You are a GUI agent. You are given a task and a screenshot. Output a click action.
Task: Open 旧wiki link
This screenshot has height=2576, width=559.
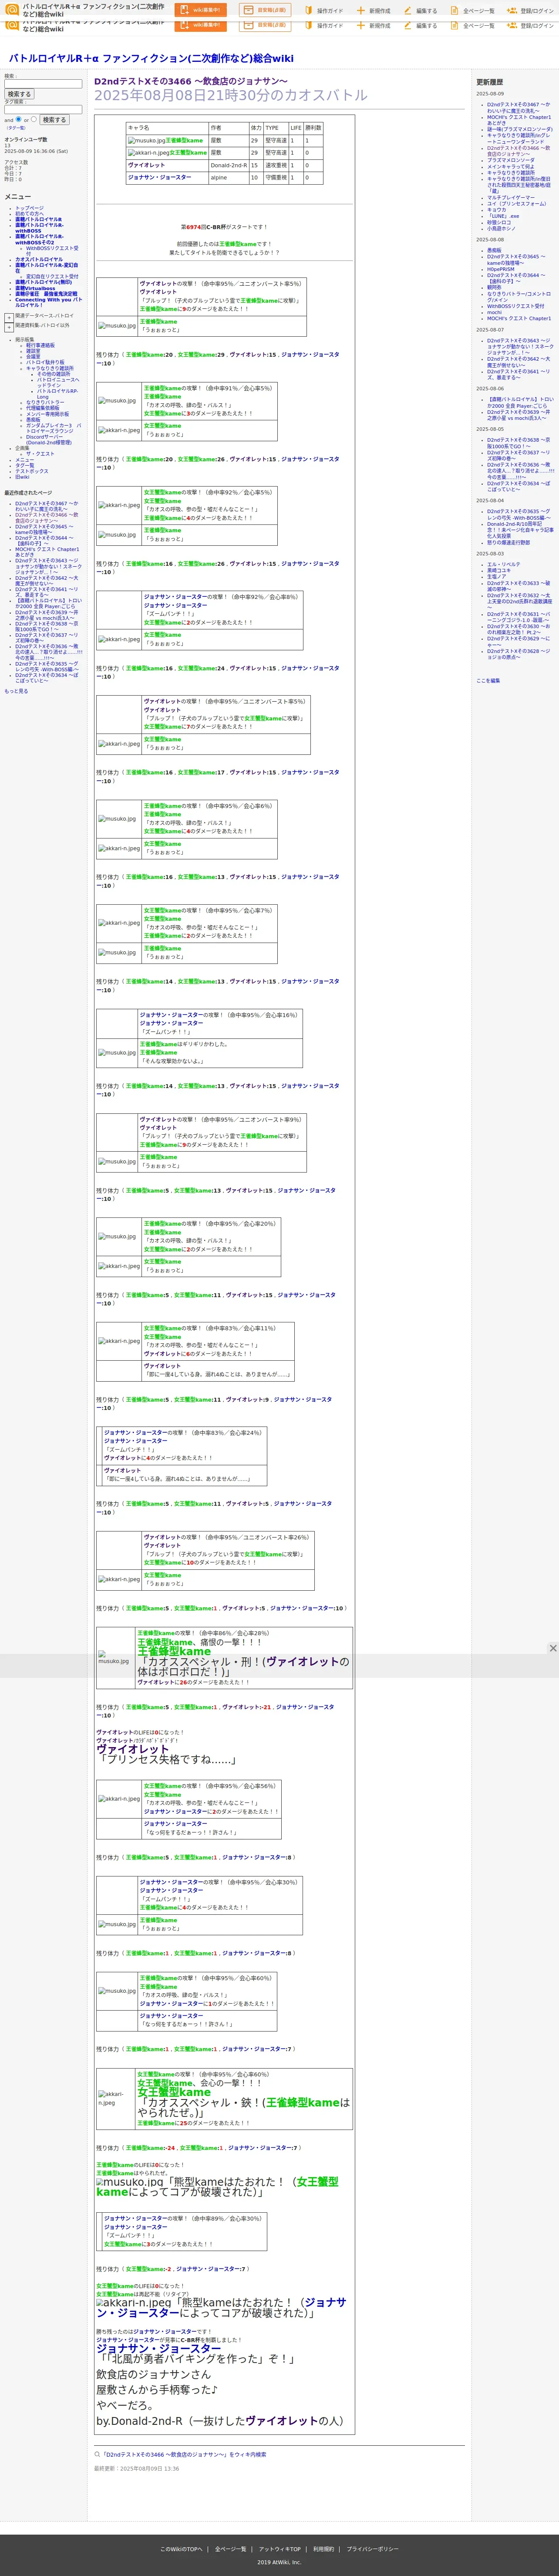pos(22,477)
